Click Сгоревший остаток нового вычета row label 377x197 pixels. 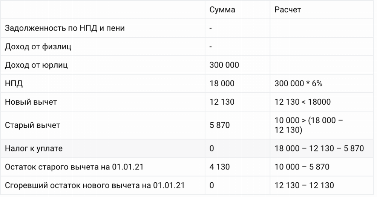(95, 185)
